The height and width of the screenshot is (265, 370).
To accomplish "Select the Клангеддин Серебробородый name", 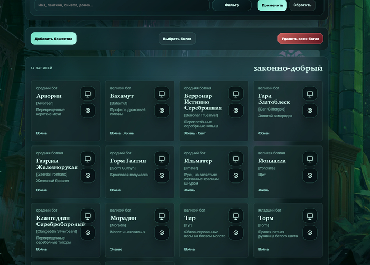I will point(61,221).
